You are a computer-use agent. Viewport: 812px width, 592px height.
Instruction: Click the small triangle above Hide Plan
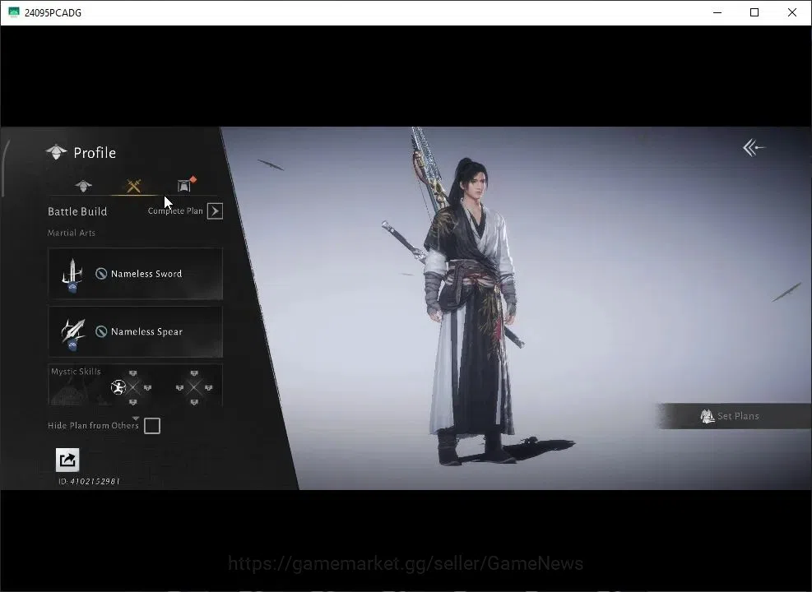[136, 419]
